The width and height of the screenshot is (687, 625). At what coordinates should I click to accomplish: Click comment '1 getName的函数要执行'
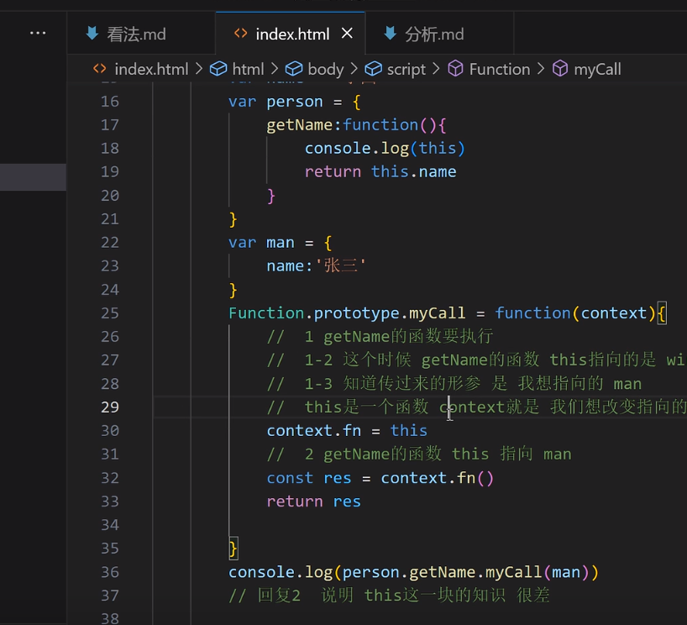(x=399, y=337)
